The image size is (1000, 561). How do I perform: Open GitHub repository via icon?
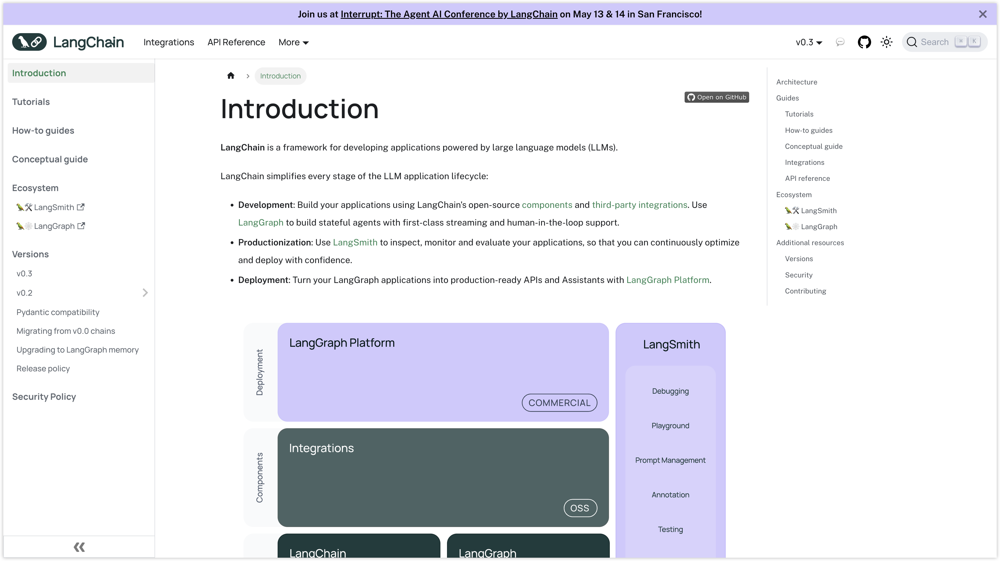pyautogui.click(x=863, y=42)
